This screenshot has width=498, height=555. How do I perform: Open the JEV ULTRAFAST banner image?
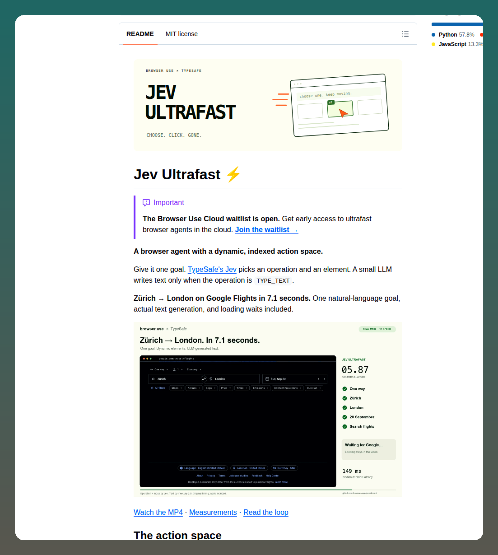click(268, 105)
